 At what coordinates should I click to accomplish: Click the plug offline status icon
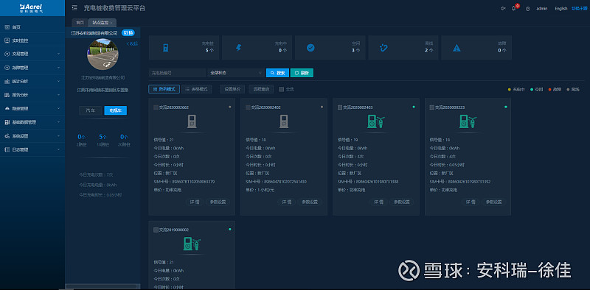point(383,48)
